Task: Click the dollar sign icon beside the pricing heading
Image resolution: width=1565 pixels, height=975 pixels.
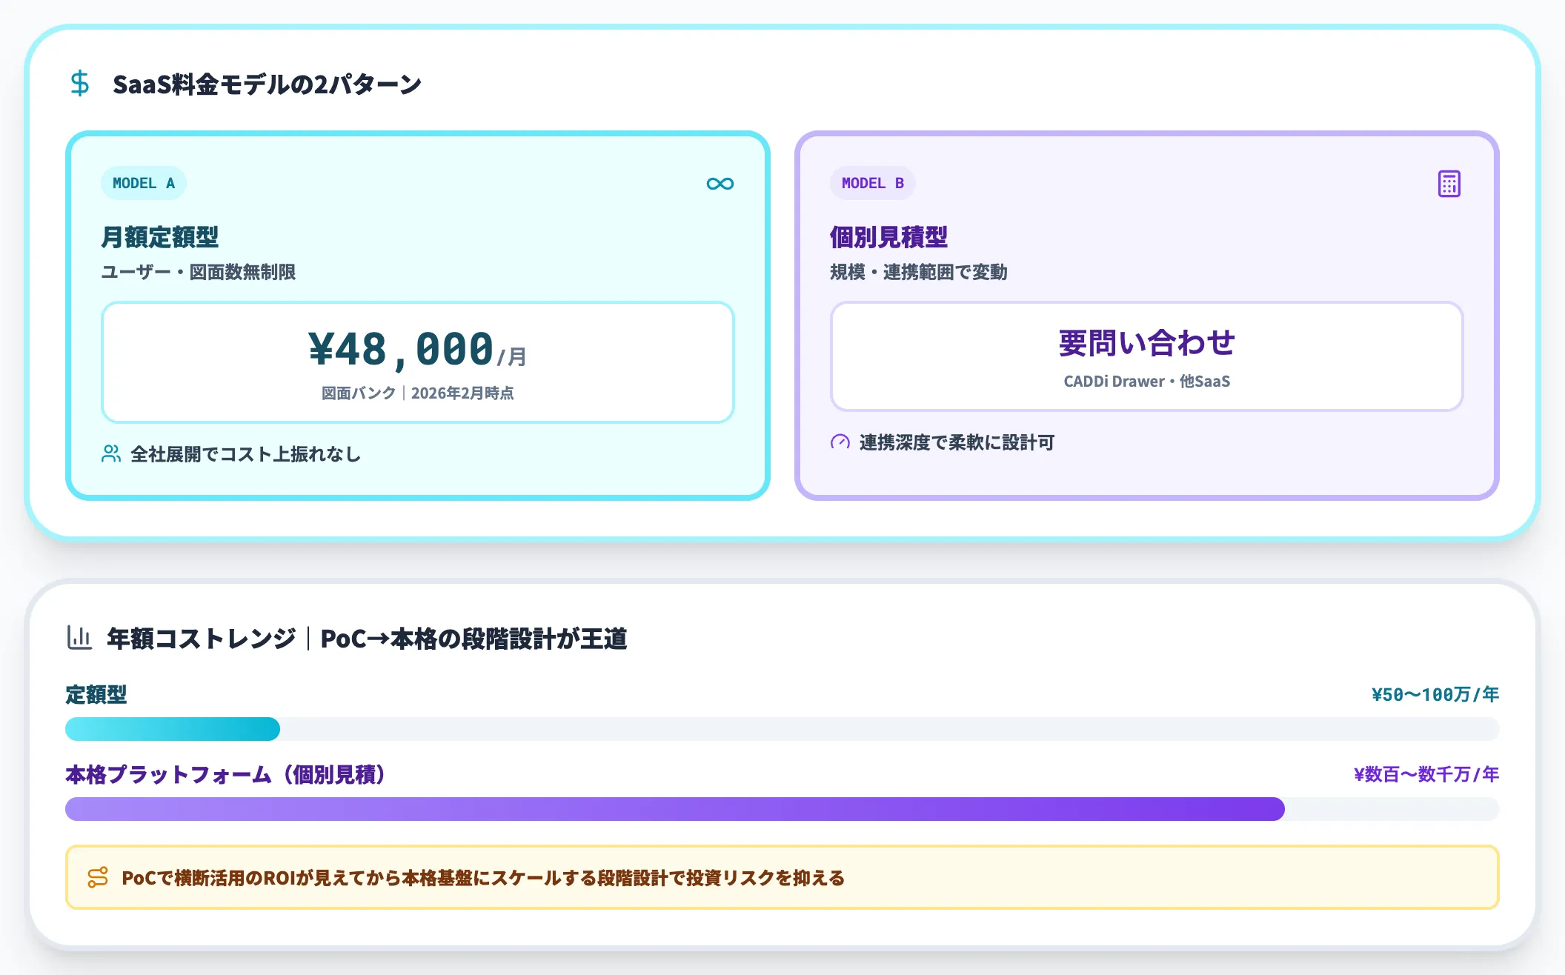Action: (x=81, y=84)
